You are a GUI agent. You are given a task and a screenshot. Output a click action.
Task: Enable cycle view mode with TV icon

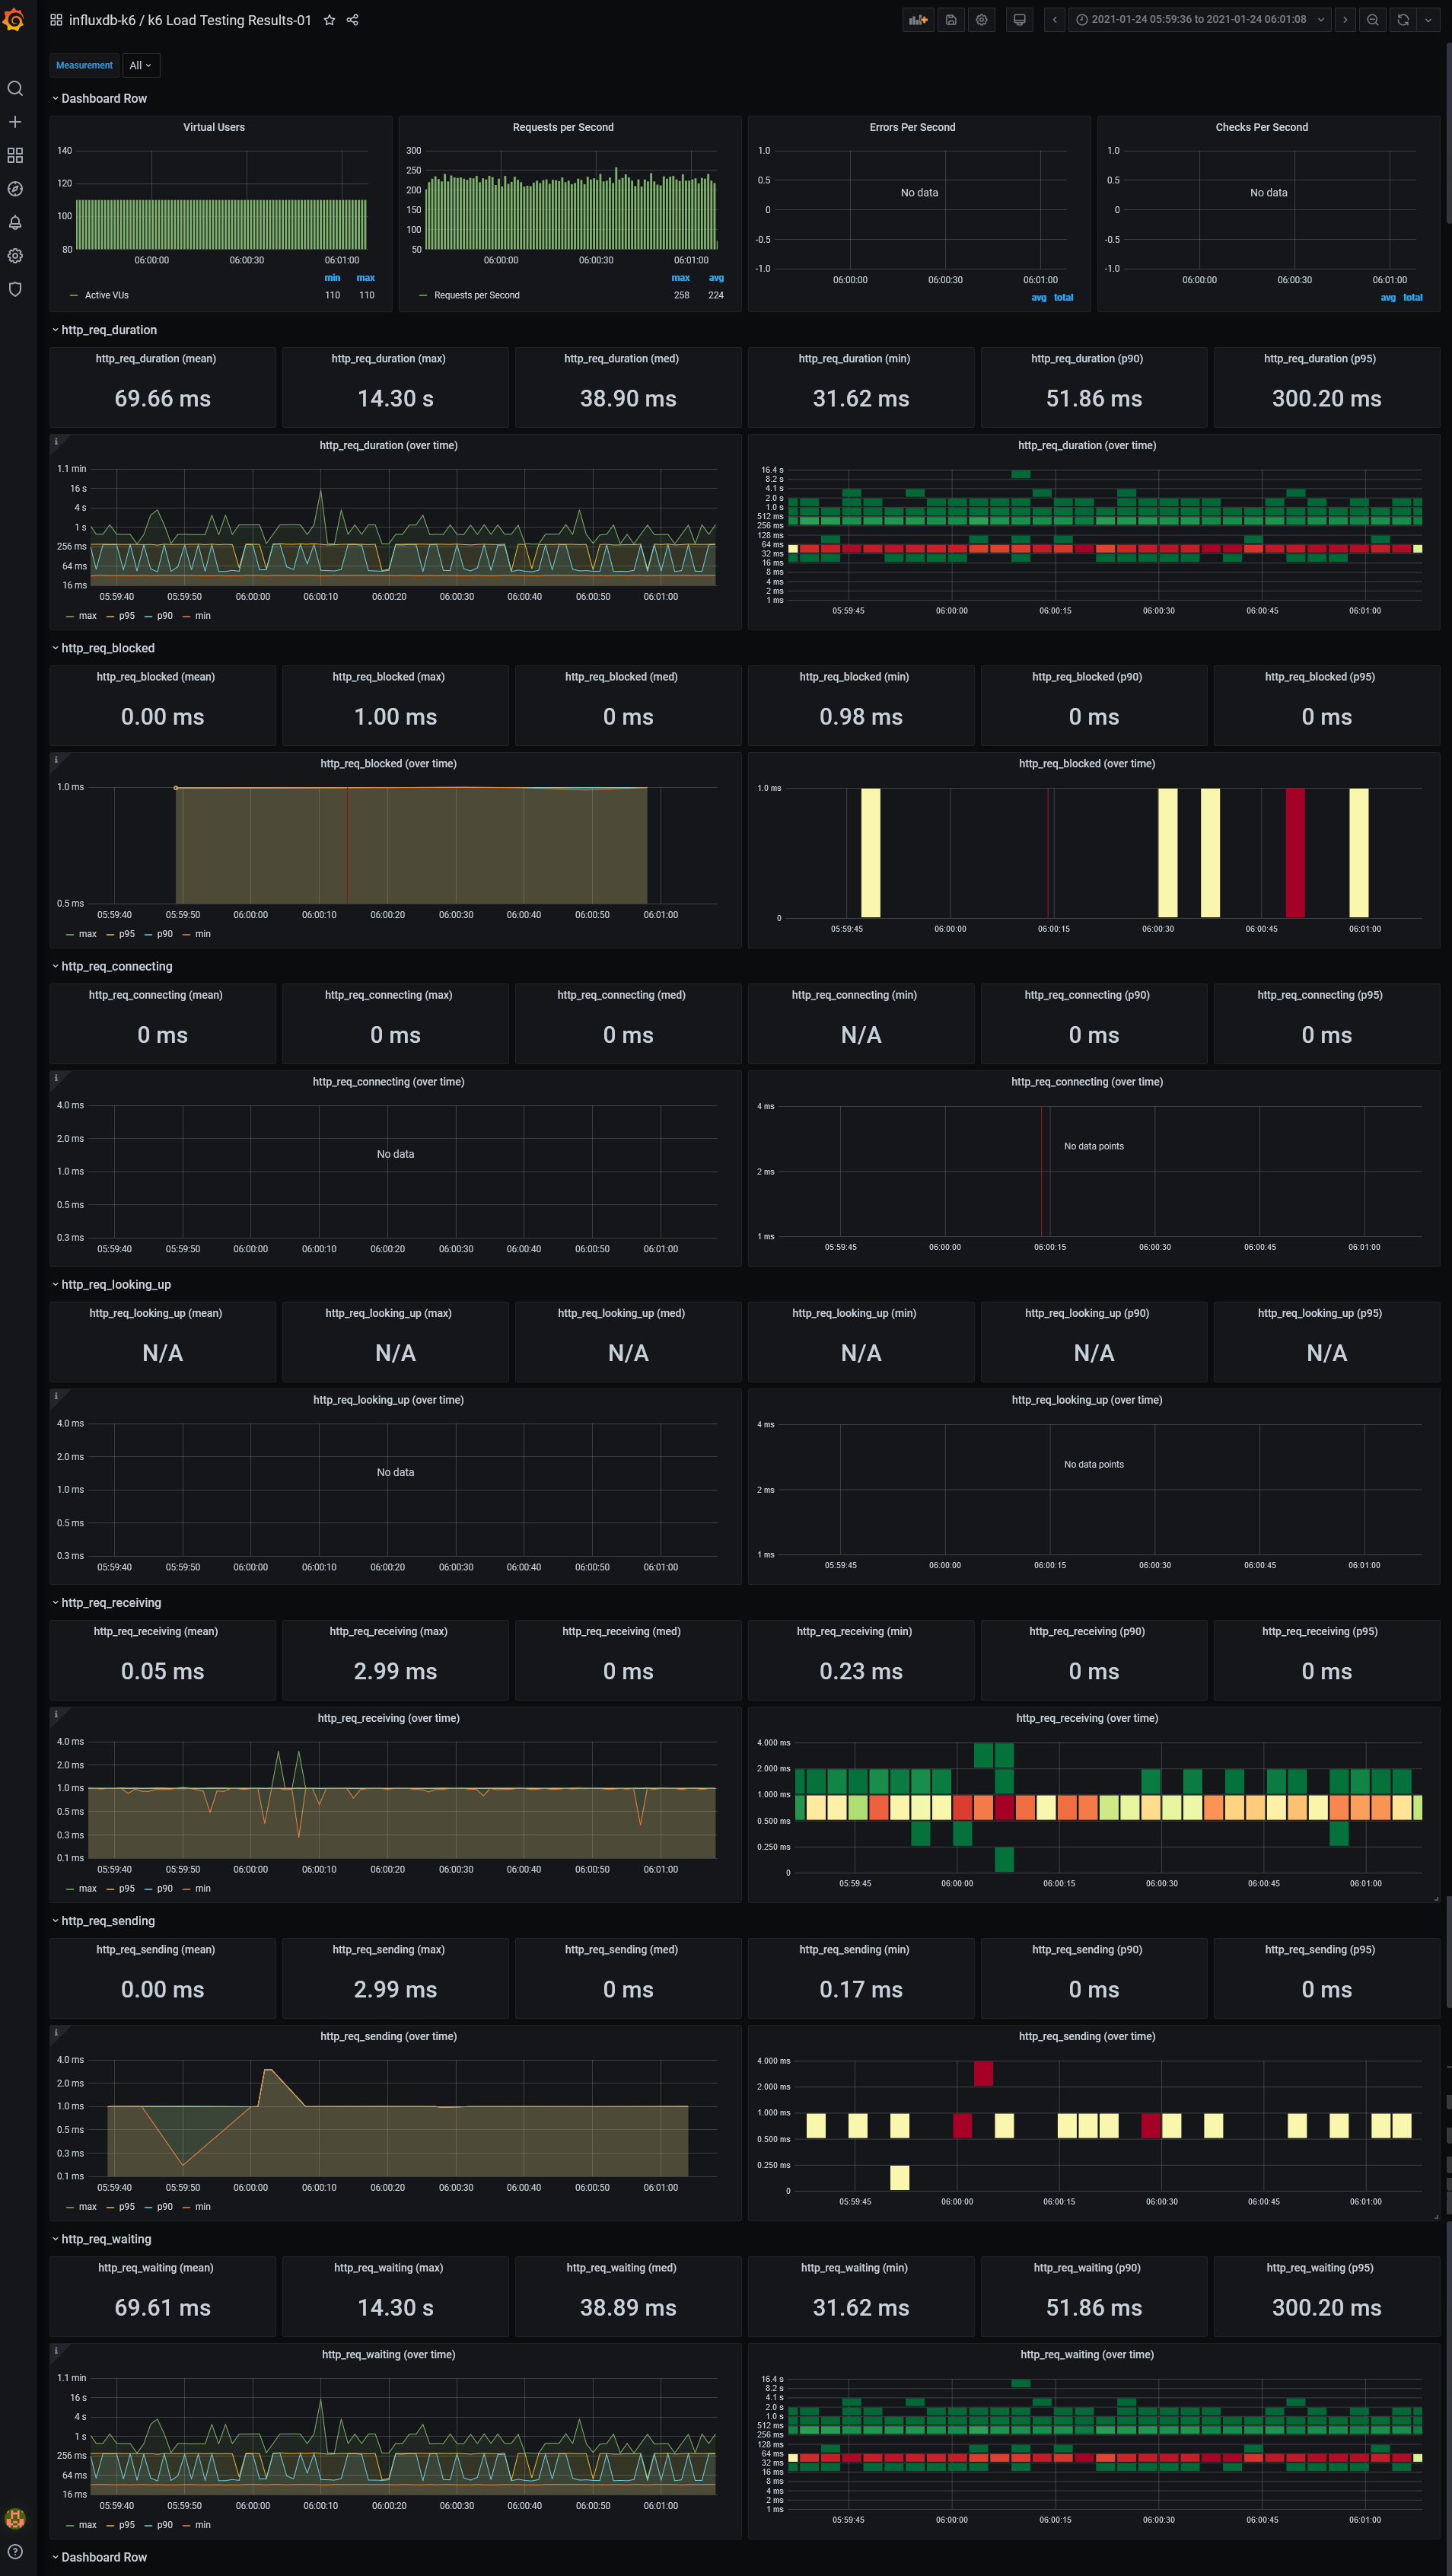pyautogui.click(x=1019, y=19)
